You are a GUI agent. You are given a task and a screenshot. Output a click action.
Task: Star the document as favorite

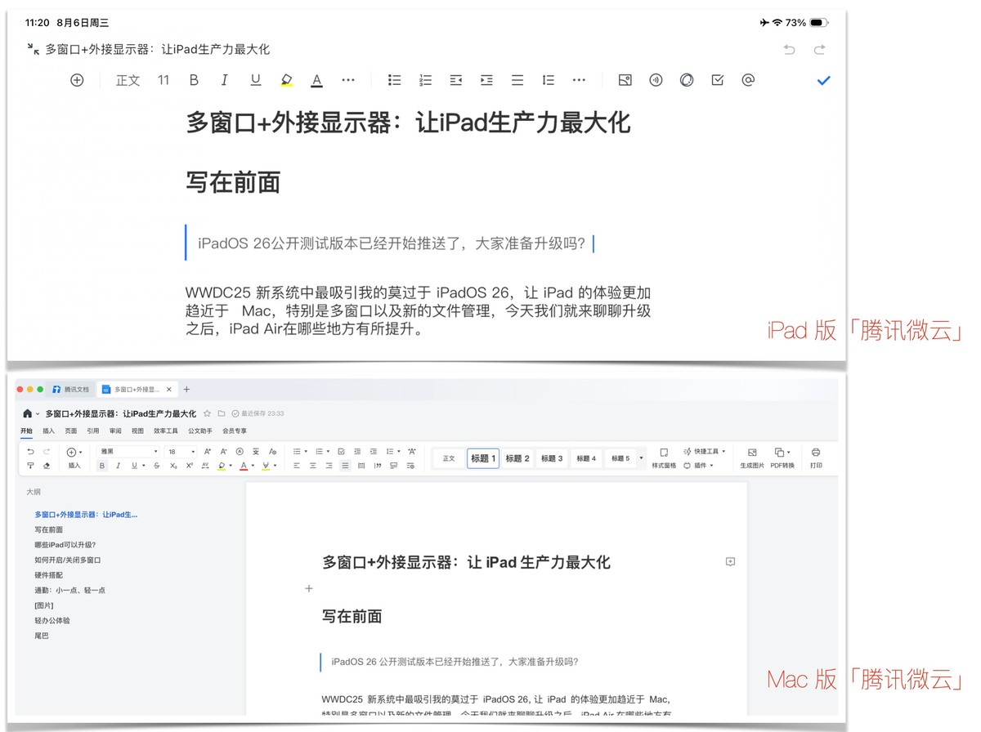208,414
